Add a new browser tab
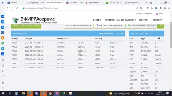Viewport: 172px width, 96px height. tap(147, 3)
